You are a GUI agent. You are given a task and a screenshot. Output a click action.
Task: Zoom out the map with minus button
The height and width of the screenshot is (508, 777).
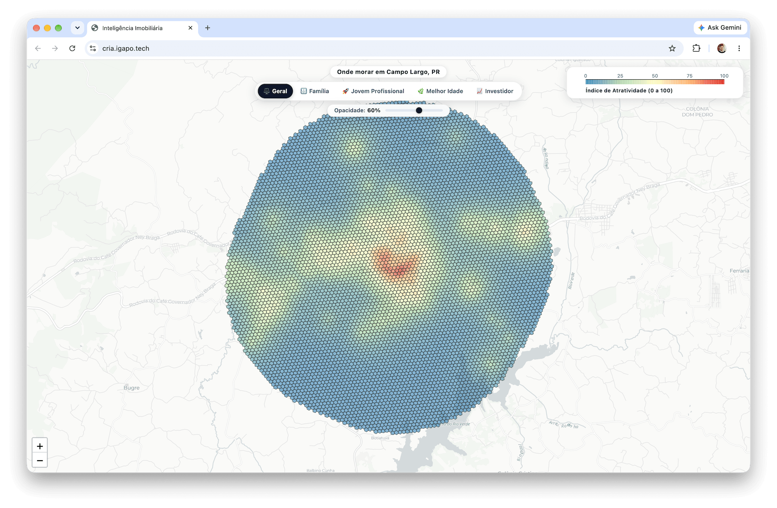coord(40,461)
